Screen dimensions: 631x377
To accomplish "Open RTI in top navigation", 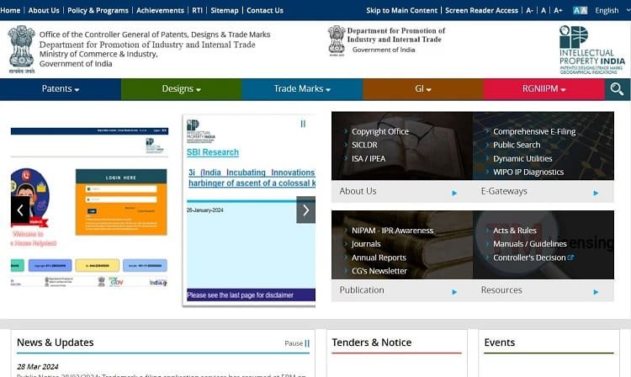I will [x=197, y=10].
